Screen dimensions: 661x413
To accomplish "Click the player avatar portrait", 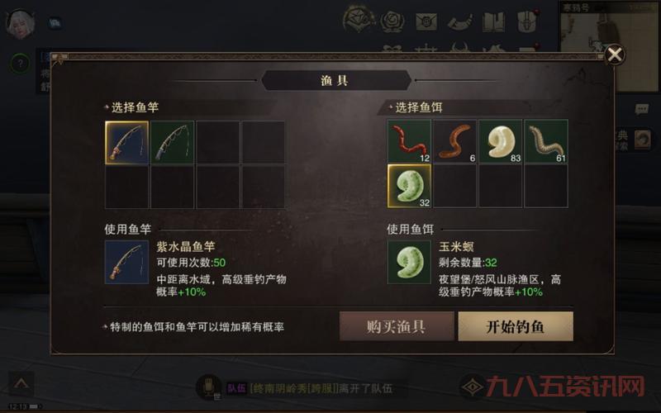I will click(x=20, y=24).
